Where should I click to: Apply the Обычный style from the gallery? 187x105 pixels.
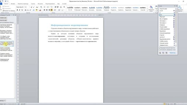point(77,8)
